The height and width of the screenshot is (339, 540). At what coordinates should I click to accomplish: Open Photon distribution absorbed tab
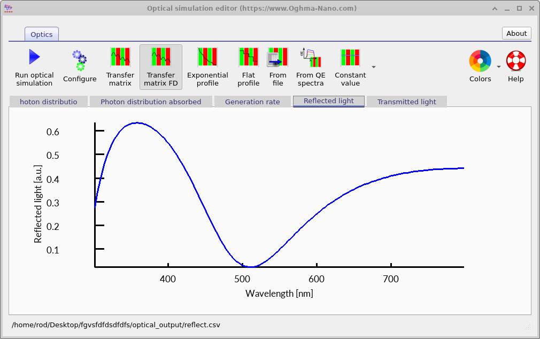pos(151,102)
